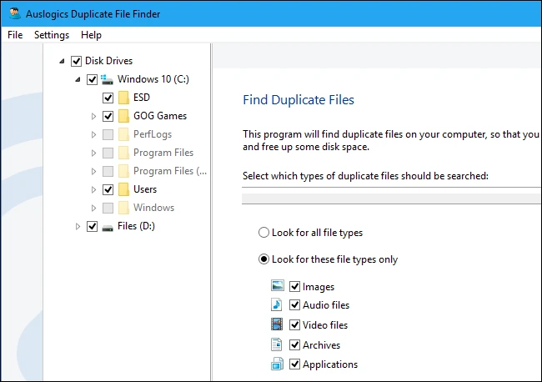Open the File menu
The width and height of the screenshot is (542, 382).
tap(15, 35)
